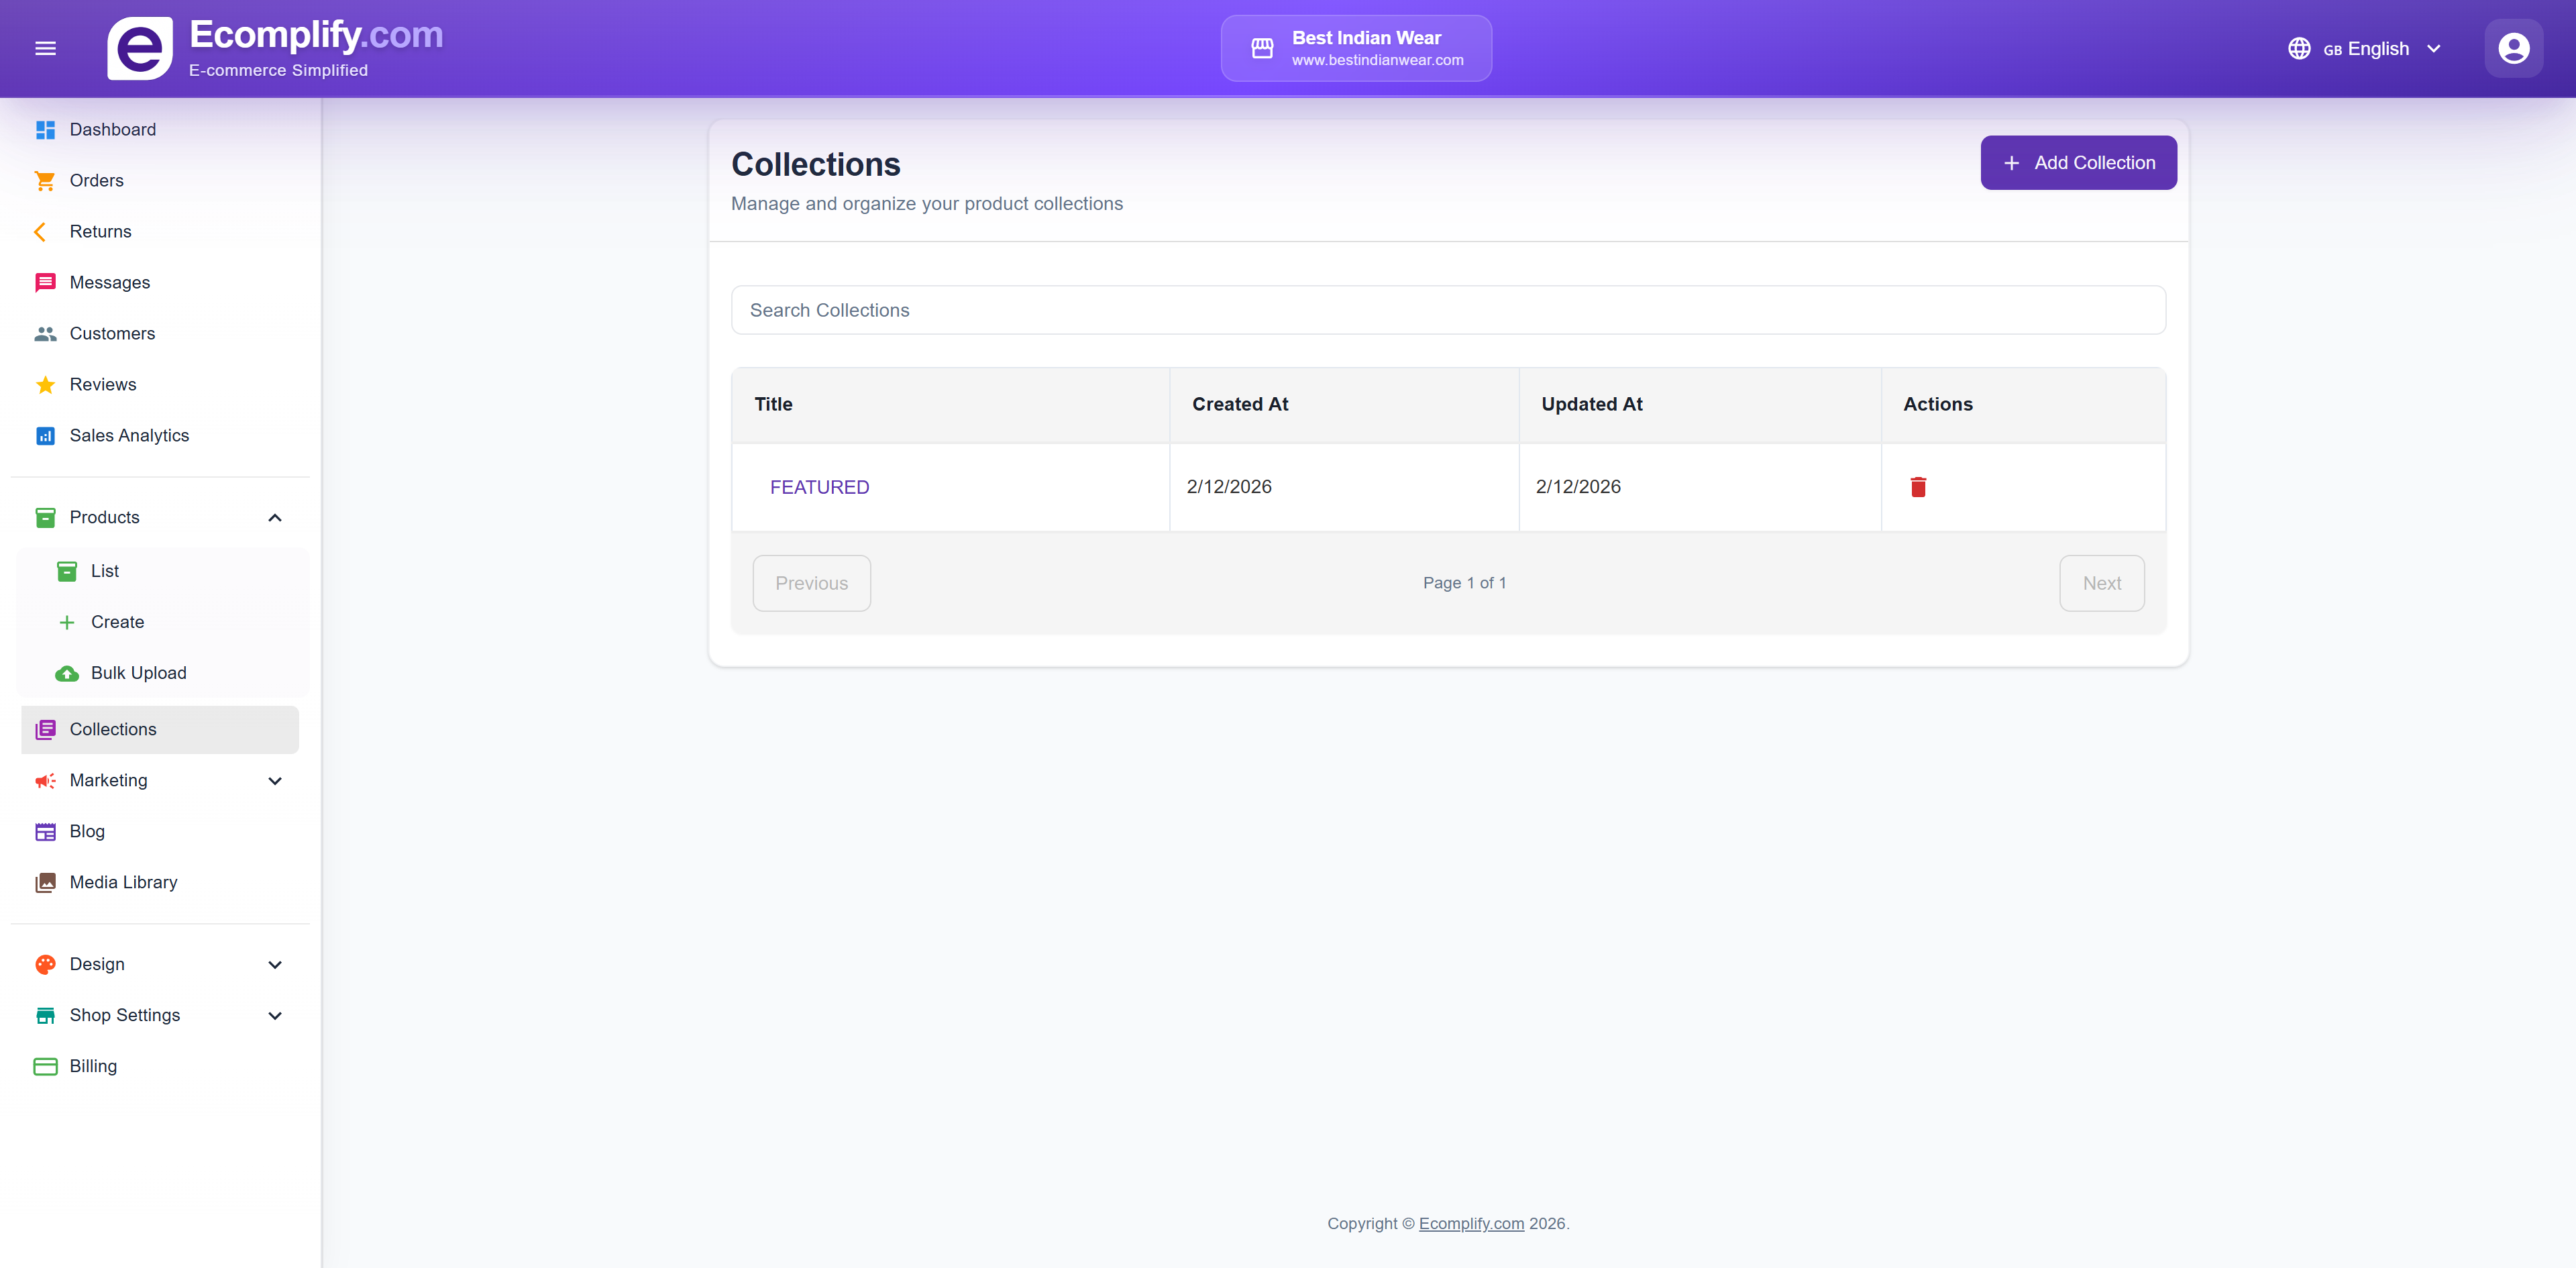Viewport: 2576px width, 1268px height.
Task: Open the FEATURED collection link
Action: pyautogui.click(x=819, y=487)
